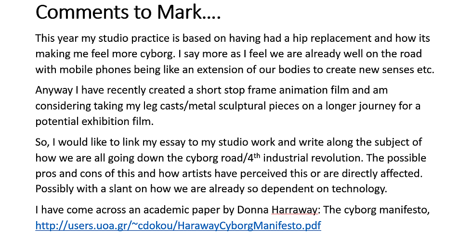Click the word 'Possibly' at line start
Image resolution: width=472 pixels, height=236 pixels.
53,189
